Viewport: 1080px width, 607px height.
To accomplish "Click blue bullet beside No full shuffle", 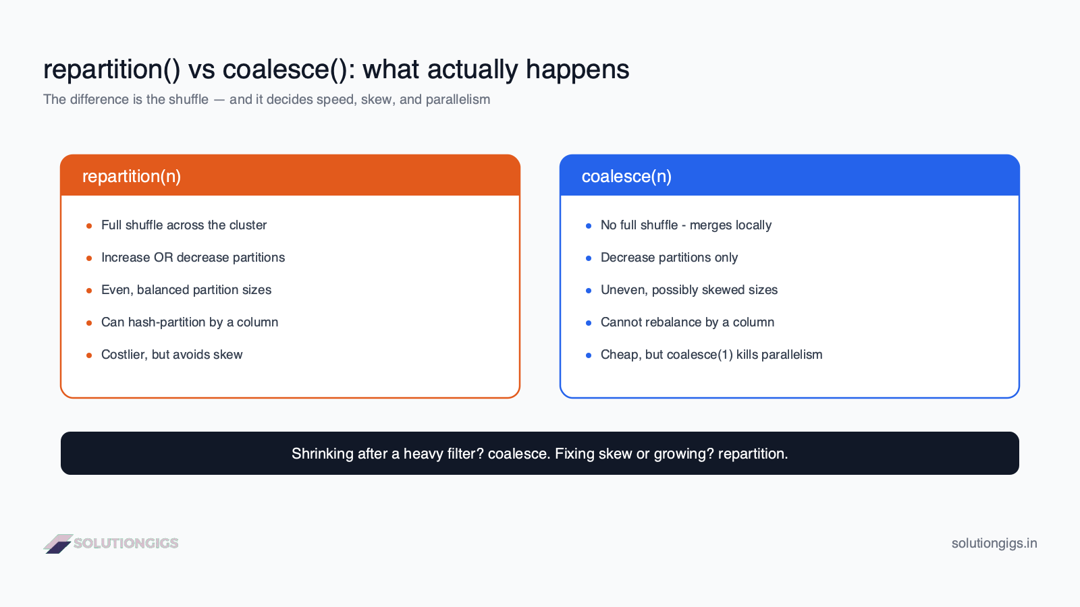I will click(x=589, y=226).
